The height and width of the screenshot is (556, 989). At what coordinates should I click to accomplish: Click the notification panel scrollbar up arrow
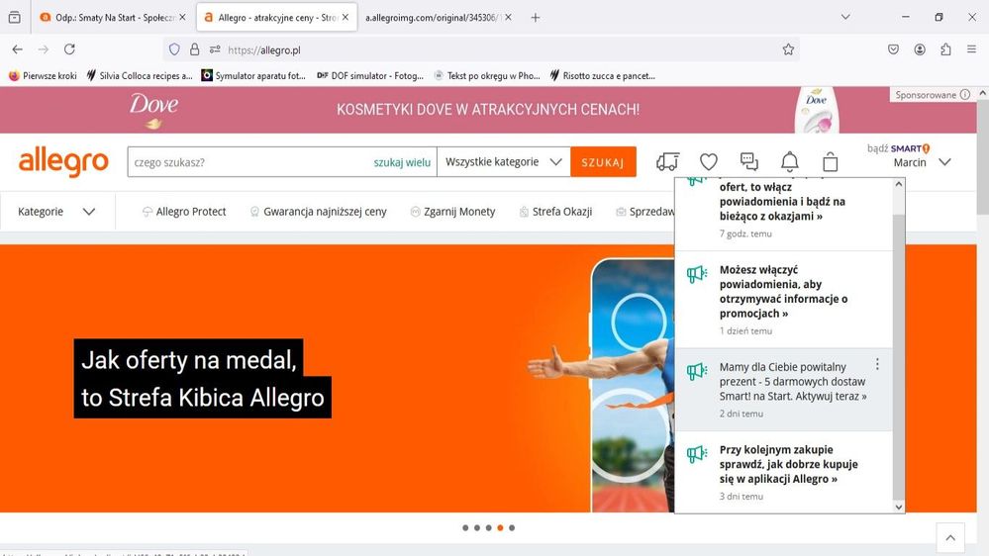(x=899, y=184)
